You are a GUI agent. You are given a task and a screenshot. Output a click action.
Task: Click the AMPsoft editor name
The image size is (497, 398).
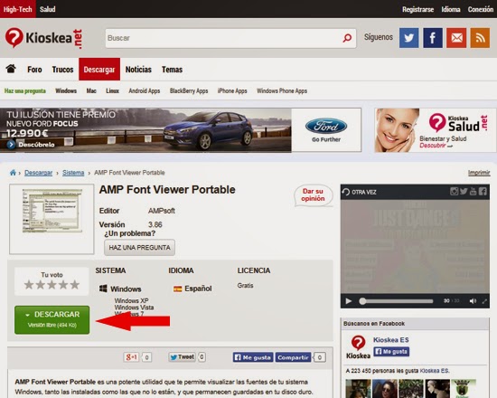pos(162,211)
